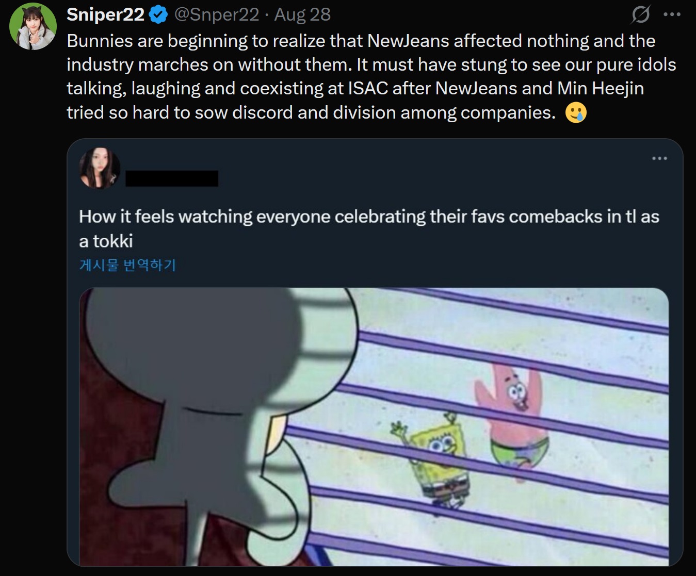Click the main tweet text about NewJeans
Screen dimensions: 696x576
click(x=371, y=76)
